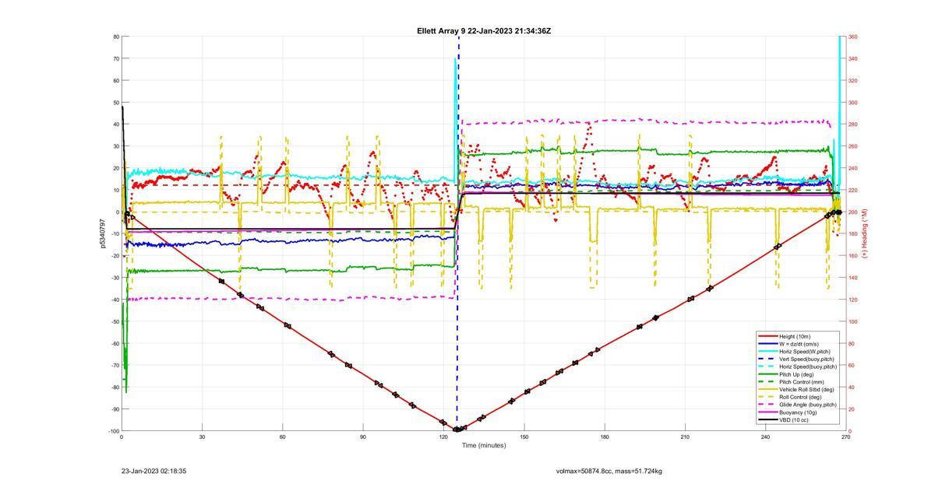Click the 'Time (minutes)' axis label
Screen dimensions: 935x484
(x=484, y=445)
